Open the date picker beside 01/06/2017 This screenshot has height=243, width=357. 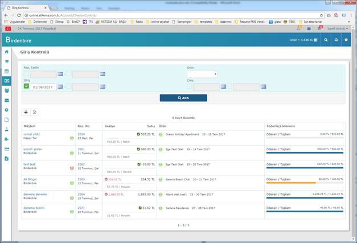click(60, 87)
